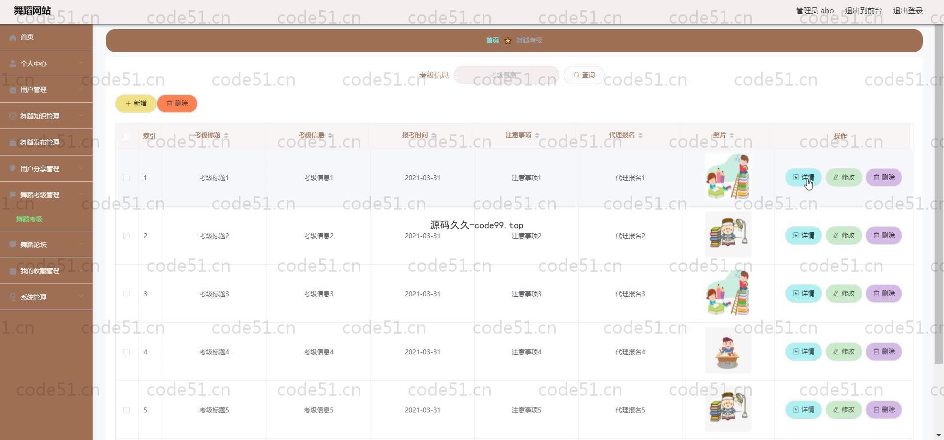Click 修改 for row 考级标题4
Screen dimensions: 944x440
click(843, 351)
